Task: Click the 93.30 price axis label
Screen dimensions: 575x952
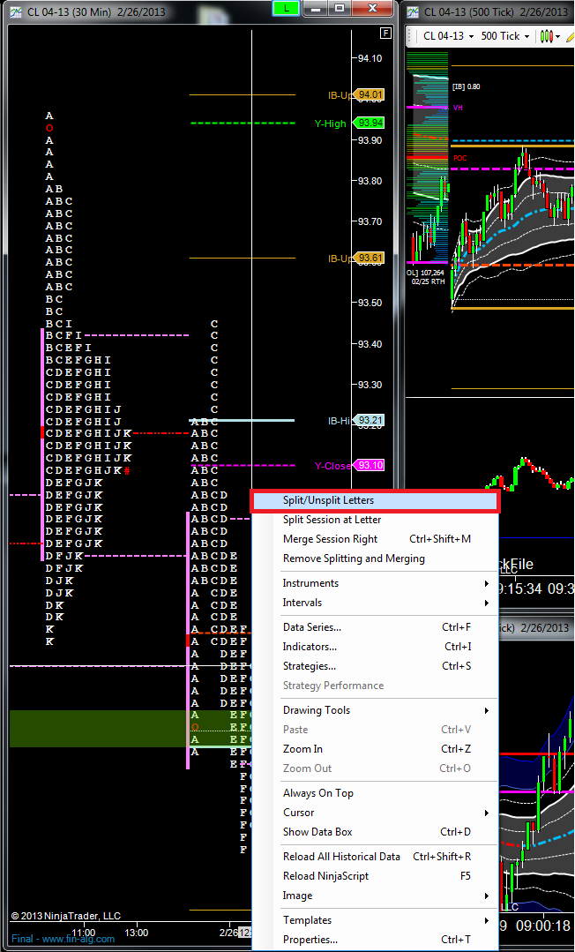Action: pyautogui.click(x=370, y=385)
